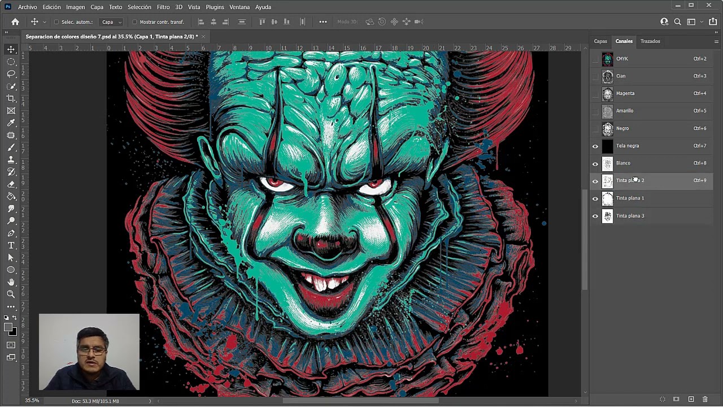
Task: Toggle Quick Mask mode icon
Action: click(x=11, y=345)
